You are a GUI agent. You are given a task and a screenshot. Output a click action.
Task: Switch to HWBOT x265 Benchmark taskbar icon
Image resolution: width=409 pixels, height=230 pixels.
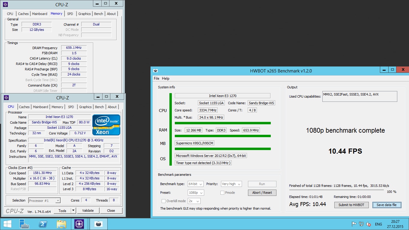click(x=99, y=224)
